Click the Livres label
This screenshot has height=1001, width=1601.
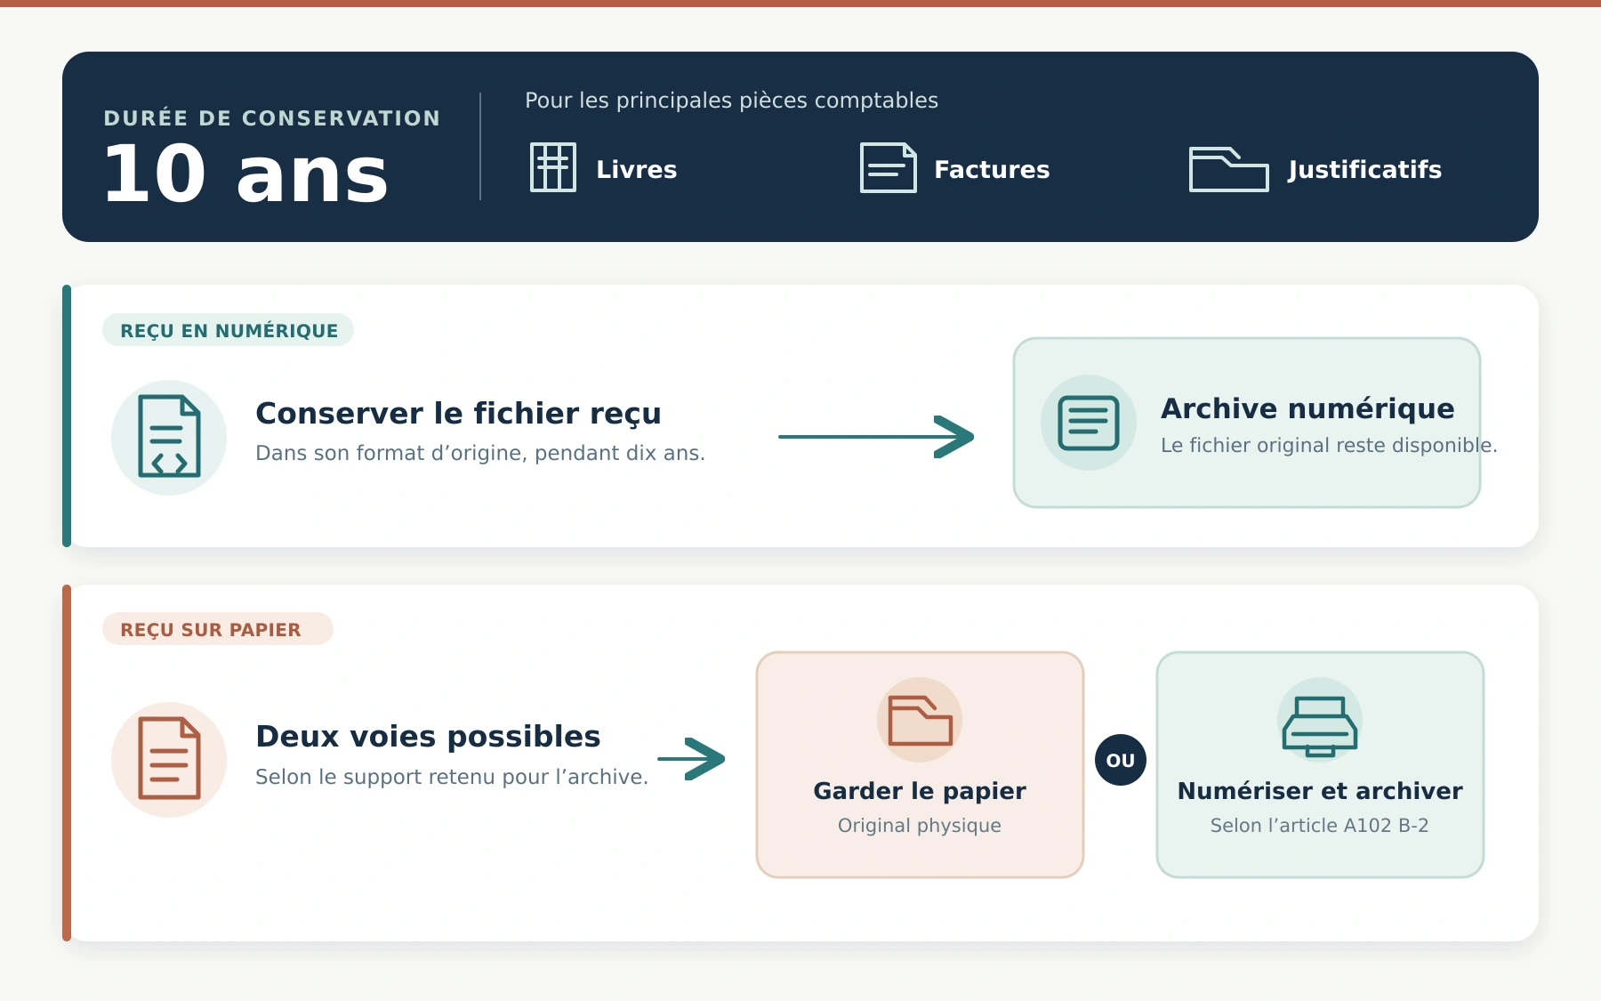[x=637, y=169]
